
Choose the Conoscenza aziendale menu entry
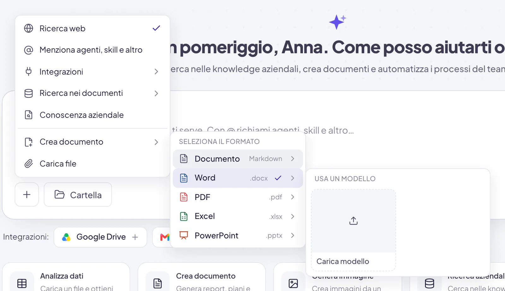coord(92,115)
